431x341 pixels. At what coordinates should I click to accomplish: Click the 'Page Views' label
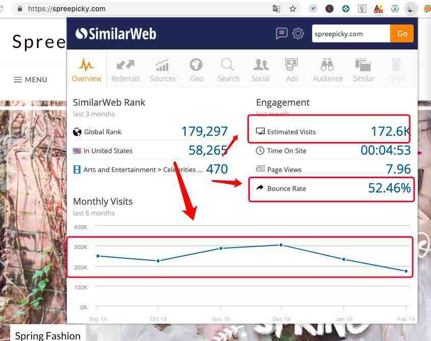point(284,169)
